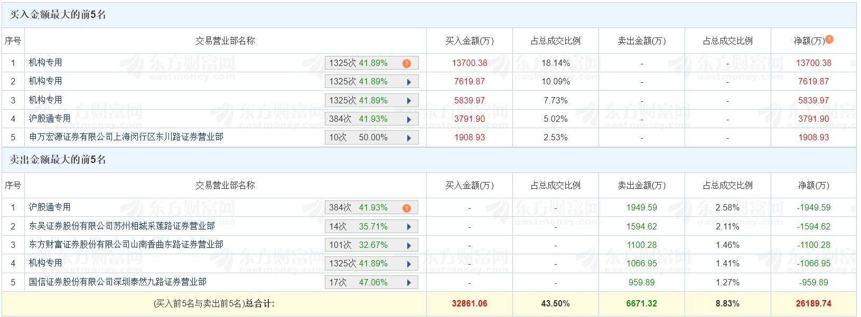The height and width of the screenshot is (317, 861).
Task: Click blue arrow next to 14次 35.71%
Action: click(409, 227)
